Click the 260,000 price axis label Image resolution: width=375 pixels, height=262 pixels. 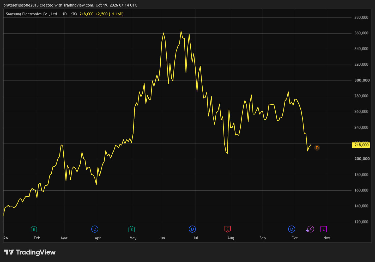[361, 111]
